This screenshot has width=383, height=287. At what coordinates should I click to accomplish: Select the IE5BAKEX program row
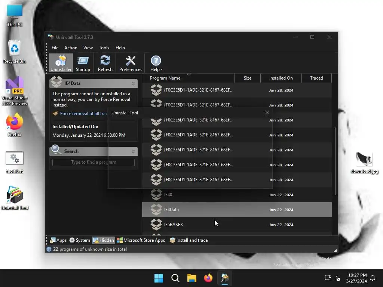237,225
